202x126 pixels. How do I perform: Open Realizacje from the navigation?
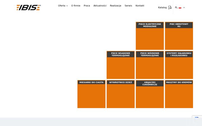[x=116, y=6]
